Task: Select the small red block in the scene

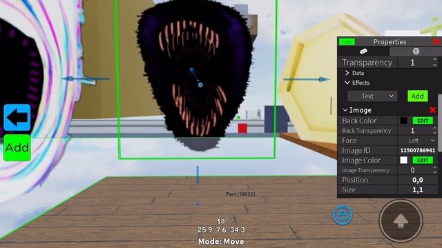Action: [242, 128]
